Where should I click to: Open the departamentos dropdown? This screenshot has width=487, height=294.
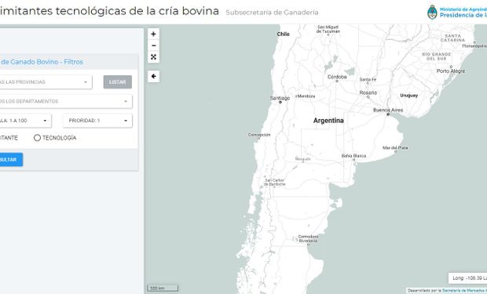click(65, 101)
